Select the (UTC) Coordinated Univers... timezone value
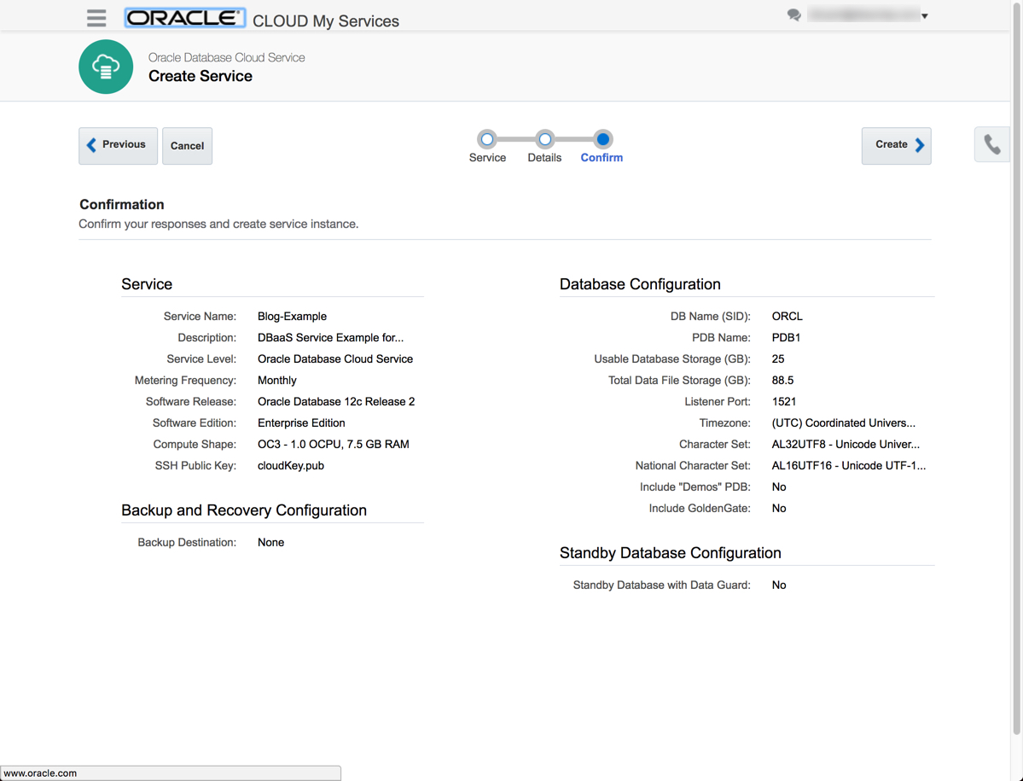 click(x=844, y=423)
